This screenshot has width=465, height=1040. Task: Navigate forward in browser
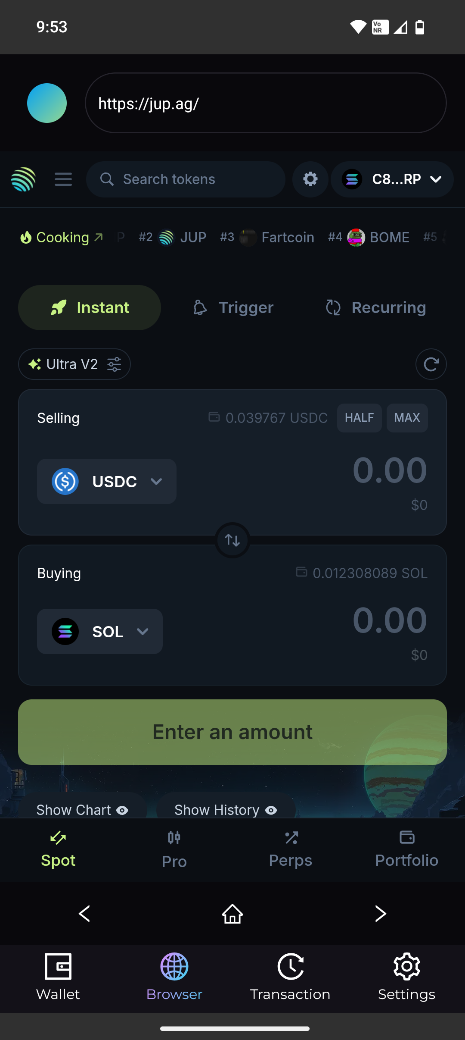(x=381, y=913)
